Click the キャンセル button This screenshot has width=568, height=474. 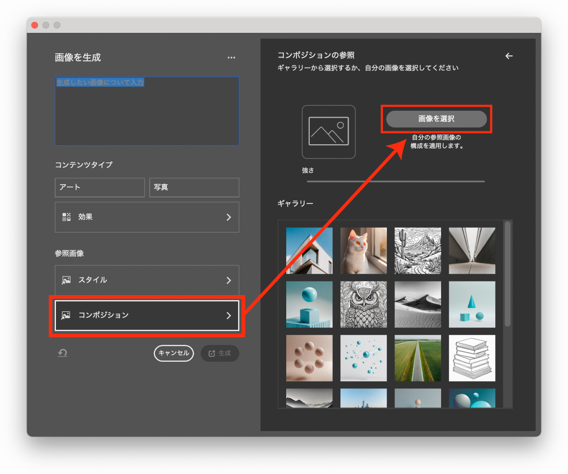pos(174,353)
